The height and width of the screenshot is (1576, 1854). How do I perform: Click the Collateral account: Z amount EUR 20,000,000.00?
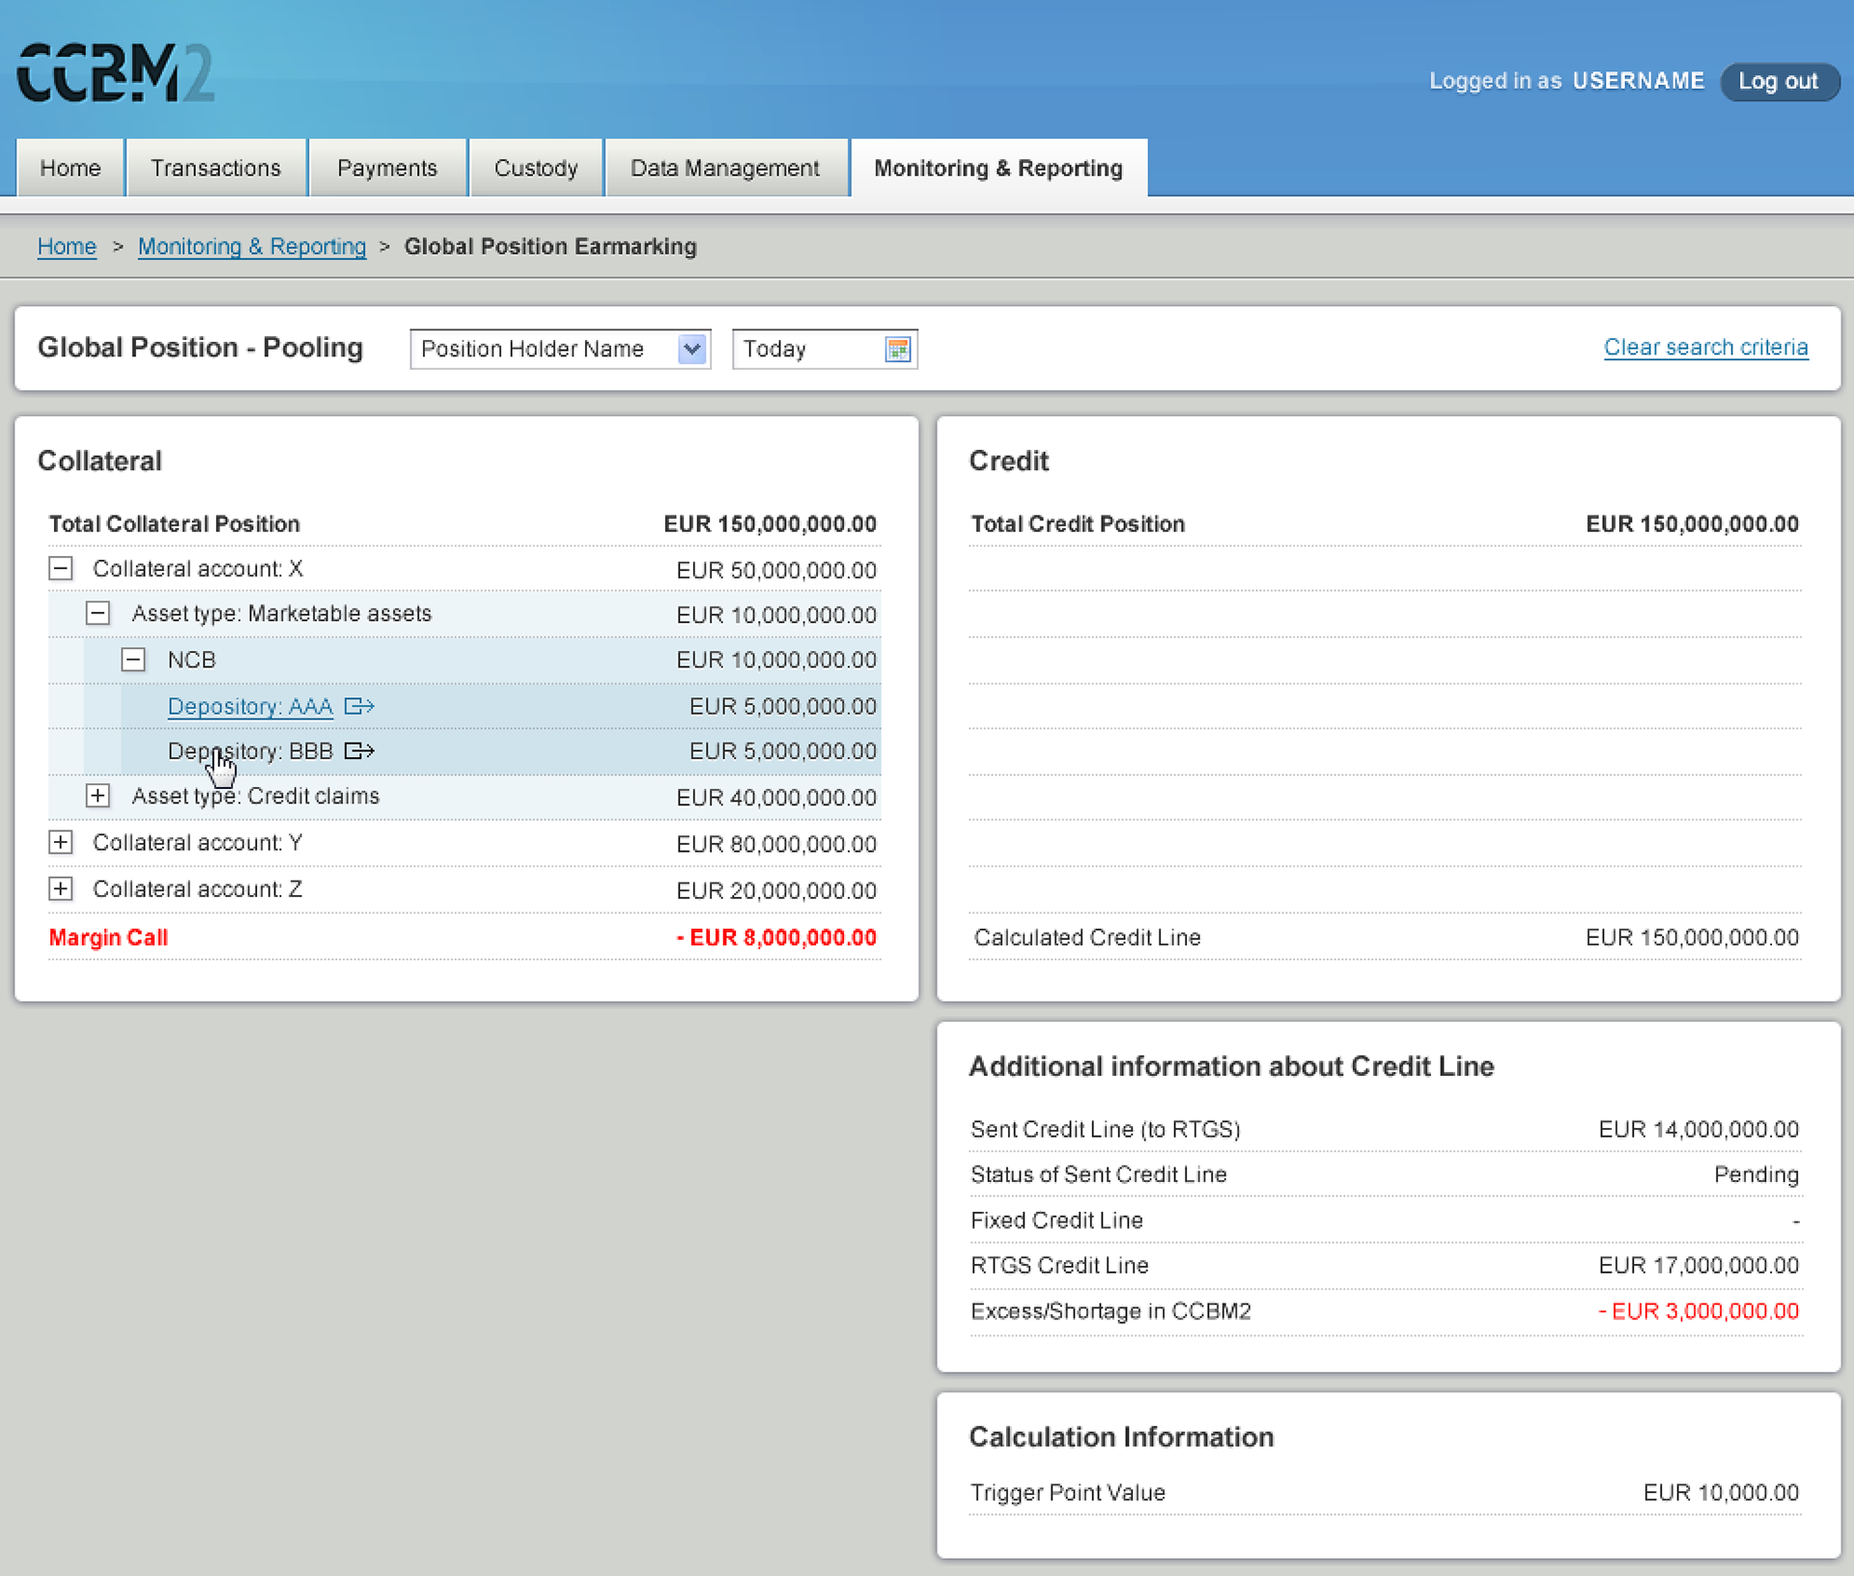click(776, 890)
